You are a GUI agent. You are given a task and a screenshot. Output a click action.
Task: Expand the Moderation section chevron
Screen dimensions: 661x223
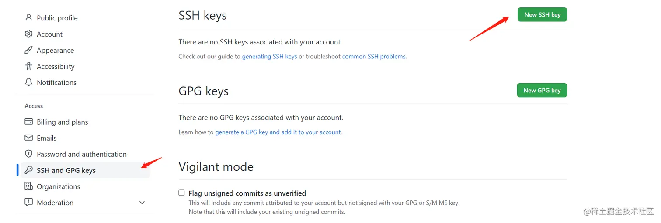[142, 203]
